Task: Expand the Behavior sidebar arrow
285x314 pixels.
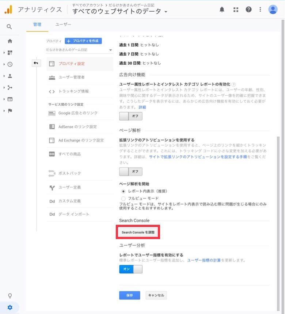Action: pyautogui.click(x=4, y=99)
